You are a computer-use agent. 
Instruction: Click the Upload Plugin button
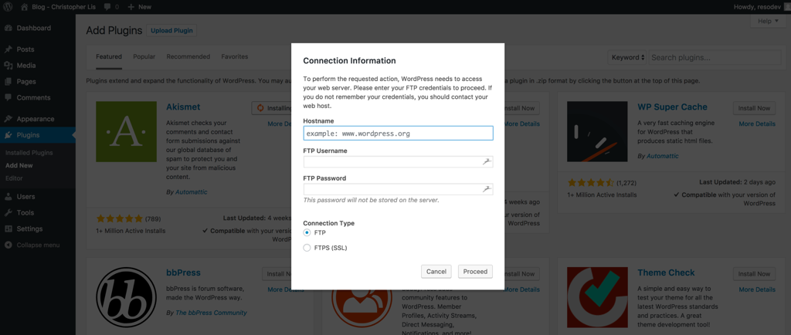[x=171, y=30]
